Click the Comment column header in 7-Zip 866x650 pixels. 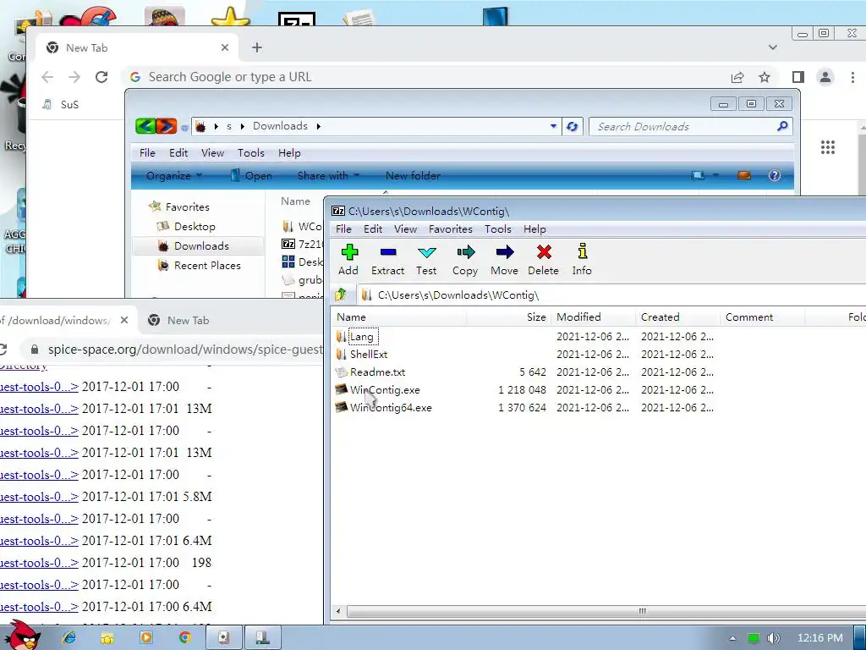(x=762, y=317)
